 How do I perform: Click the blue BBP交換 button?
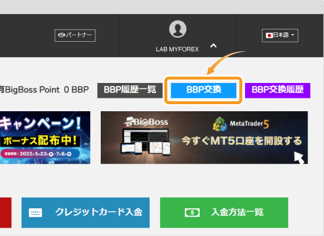click(204, 91)
